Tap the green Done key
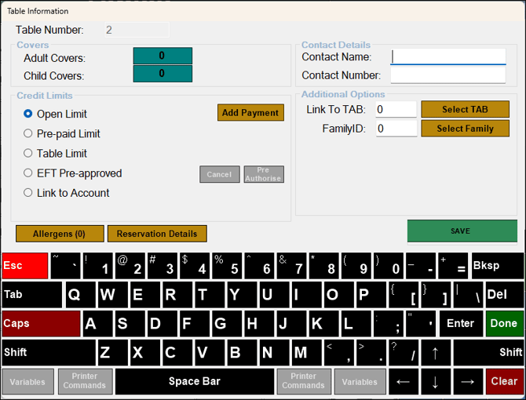Viewport: 526px width, 400px height. tap(505, 324)
